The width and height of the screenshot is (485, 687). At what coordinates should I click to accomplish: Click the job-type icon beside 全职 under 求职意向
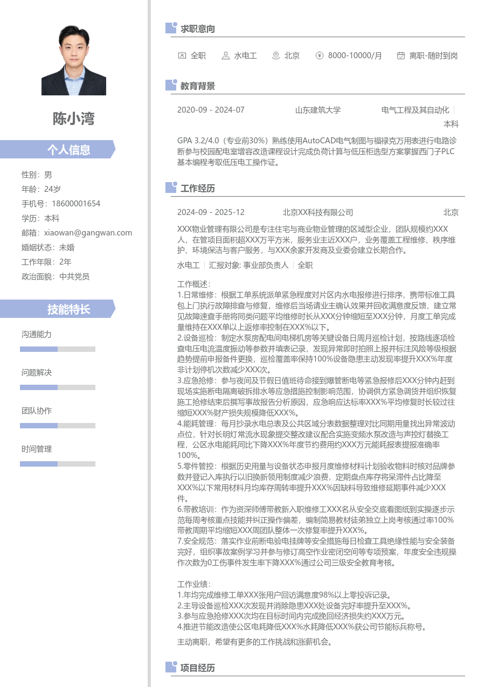point(182,55)
